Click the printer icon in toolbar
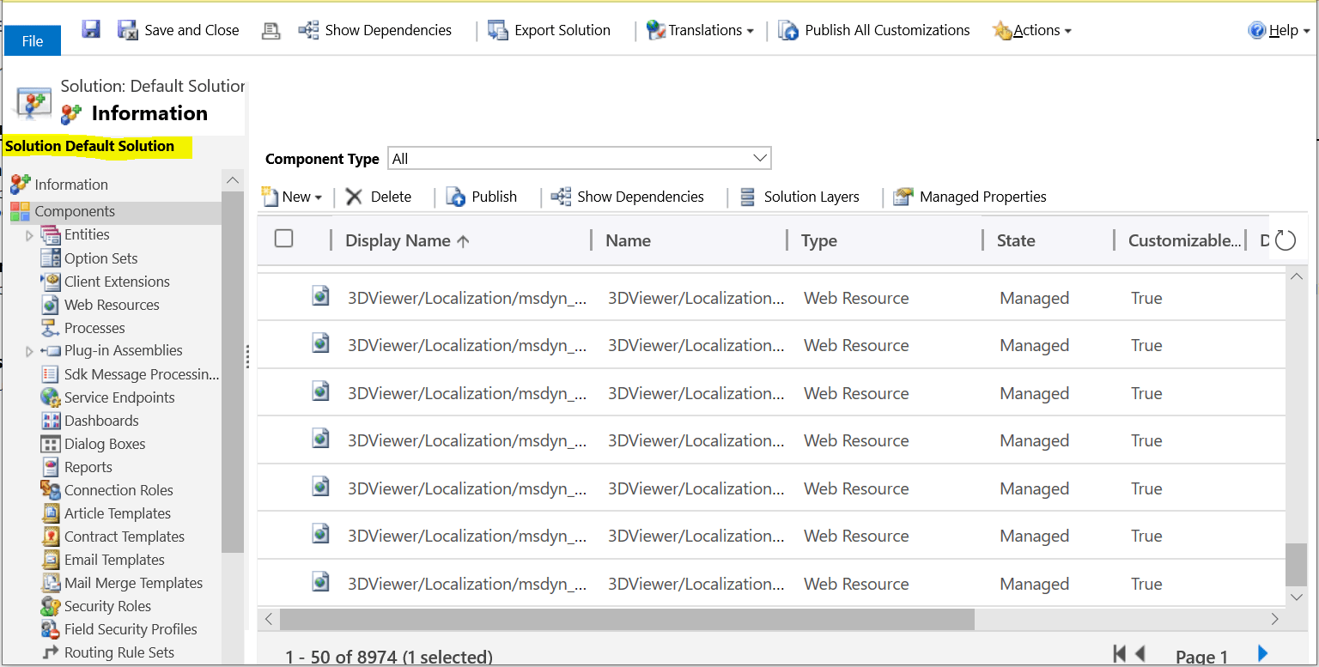Screen dimensions: 1319x667 tap(270, 31)
